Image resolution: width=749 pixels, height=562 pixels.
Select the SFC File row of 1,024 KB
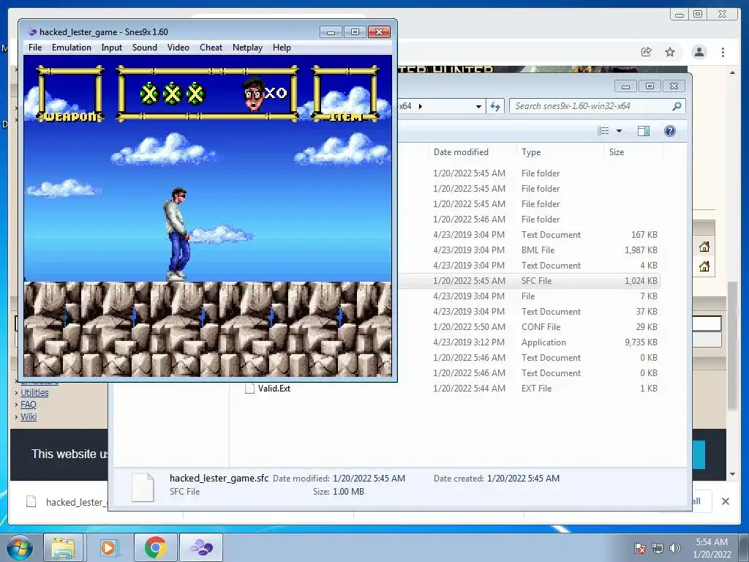529,280
